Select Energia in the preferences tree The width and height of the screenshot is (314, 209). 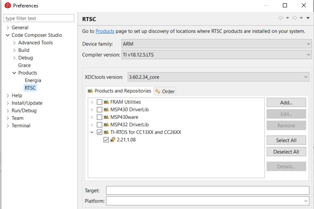33,80
